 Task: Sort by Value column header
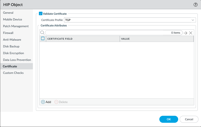pyautogui.click(x=157, y=39)
